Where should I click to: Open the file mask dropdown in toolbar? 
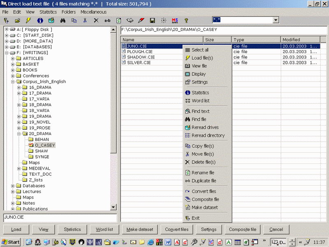[x=275, y=20]
